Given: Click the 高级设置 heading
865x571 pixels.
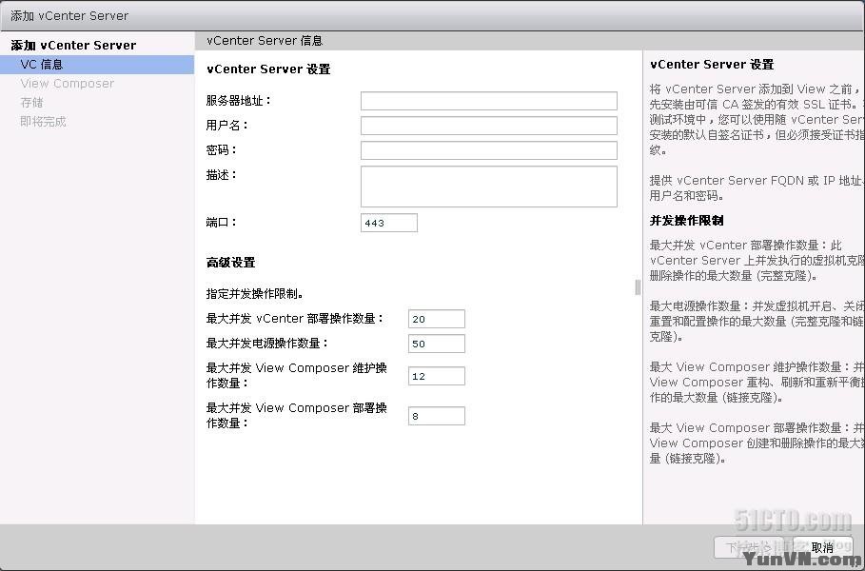Looking at the screenshot, I should [x=230, y=263].
